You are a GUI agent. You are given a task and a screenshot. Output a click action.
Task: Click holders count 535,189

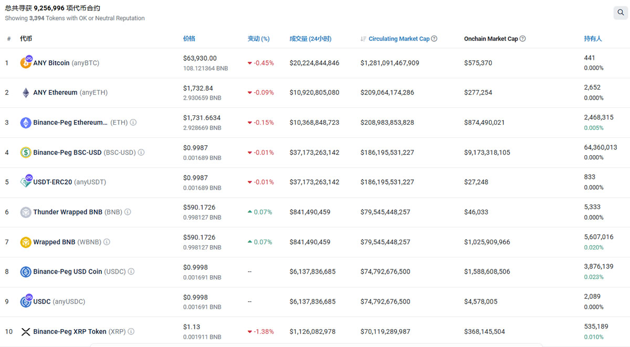[x=596, y=327]
